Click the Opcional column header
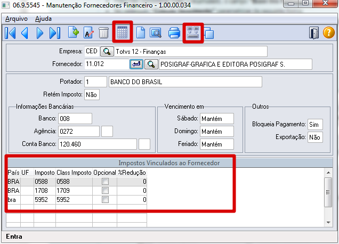This screenshot has height=244, width=339. 104,173
